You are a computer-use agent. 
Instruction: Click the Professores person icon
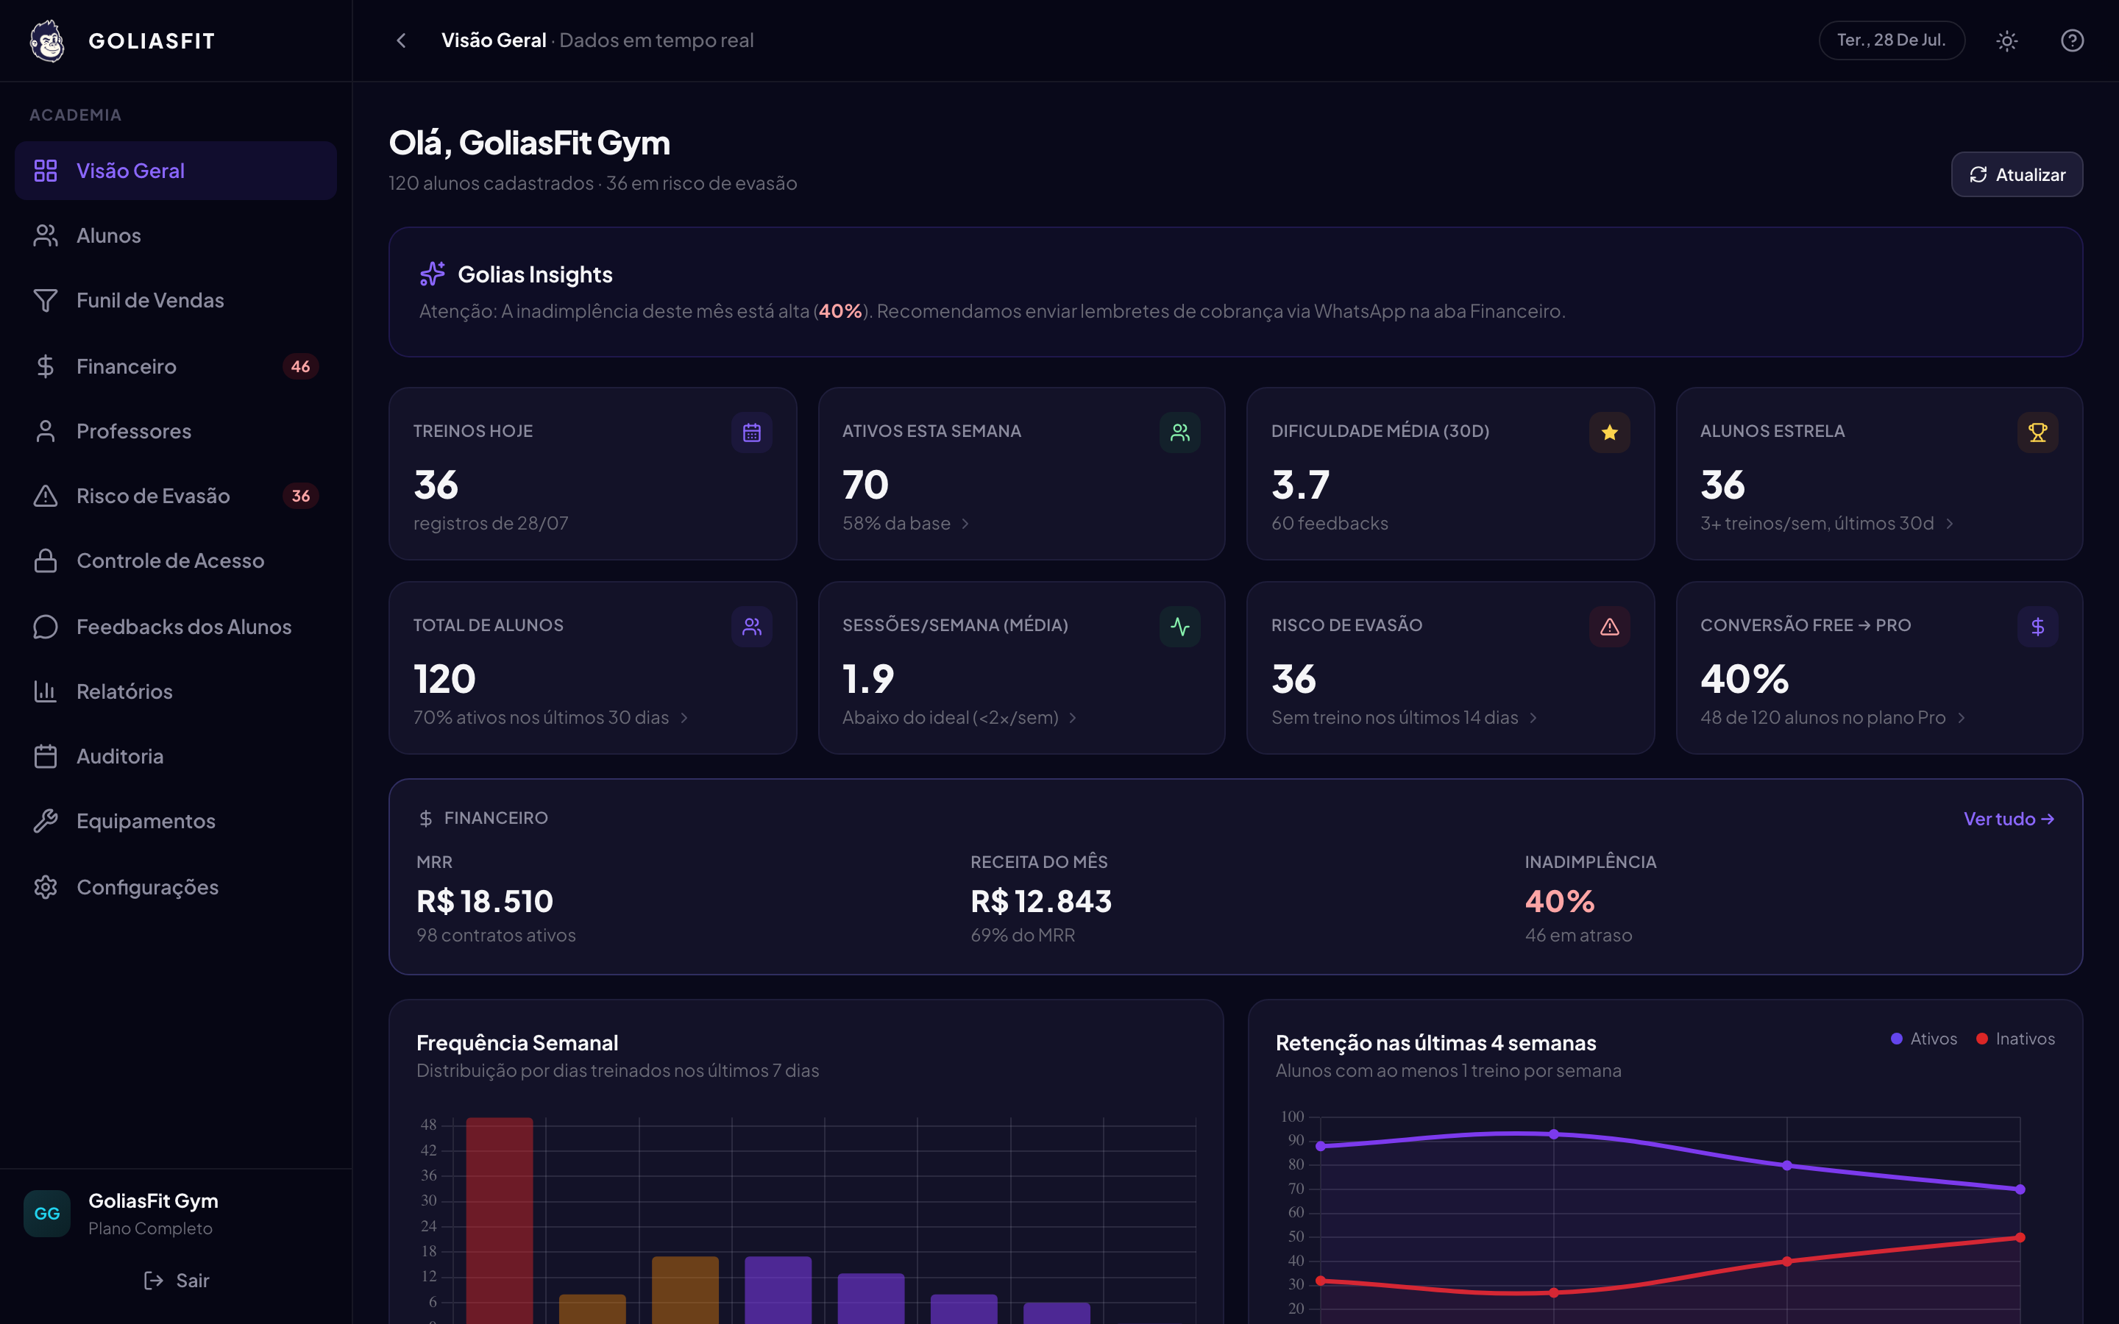(46, 431)
